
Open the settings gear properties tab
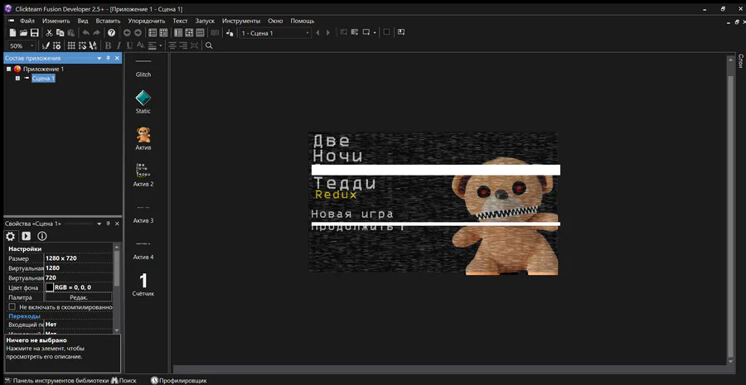tap(11, 236)
